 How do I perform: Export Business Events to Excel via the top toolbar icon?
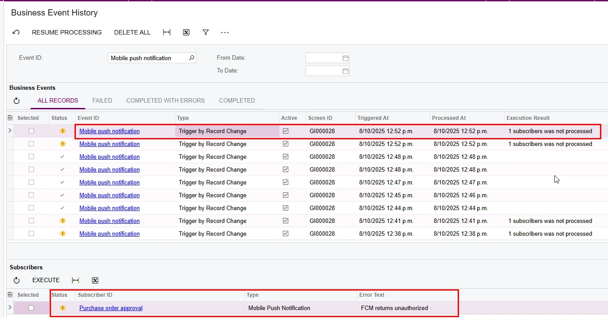pyautogui.click(x=186, y=32)
